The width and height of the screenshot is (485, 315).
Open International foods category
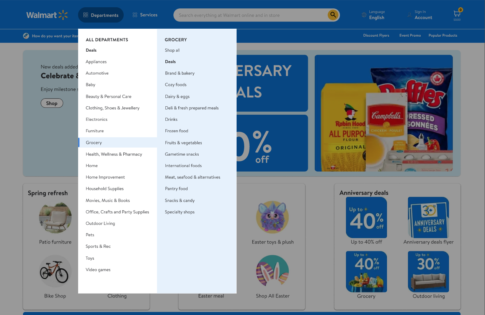pos(183,166)
